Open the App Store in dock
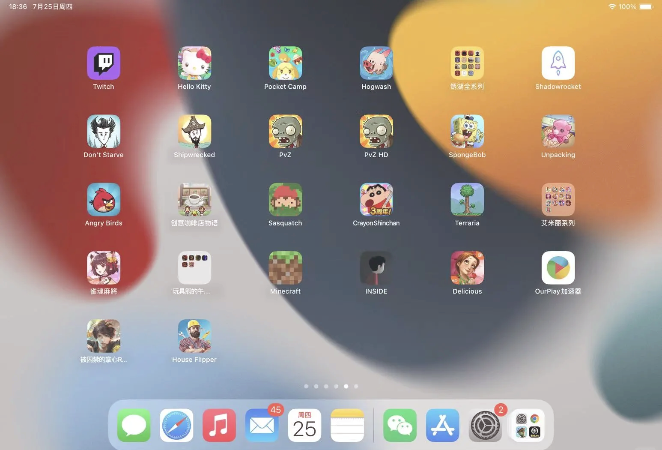This screenshot has width=662, height=450. point(443,425)
